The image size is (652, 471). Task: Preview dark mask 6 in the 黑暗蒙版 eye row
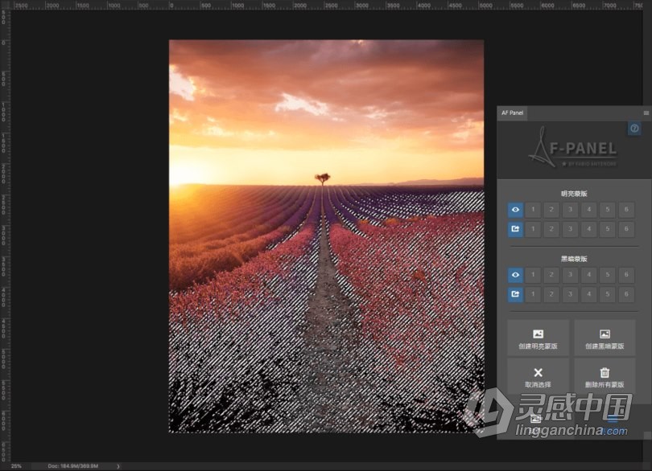tap(626, 275)
